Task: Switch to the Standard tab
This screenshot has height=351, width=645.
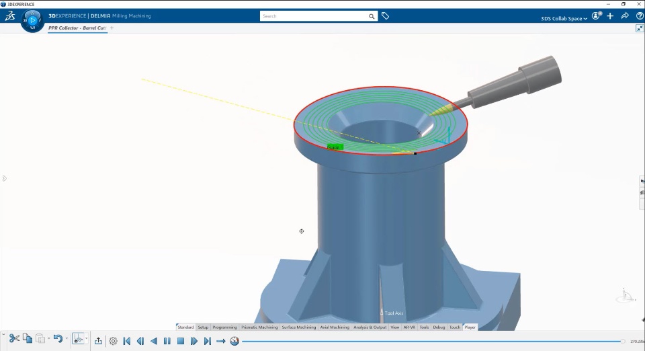Action: [185, 327]
